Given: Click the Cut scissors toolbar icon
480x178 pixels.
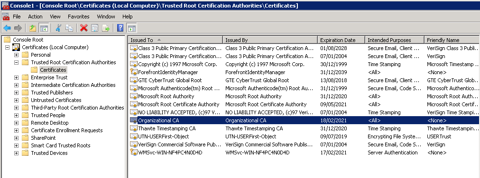Looking at the screenshot, I should 58,28.
